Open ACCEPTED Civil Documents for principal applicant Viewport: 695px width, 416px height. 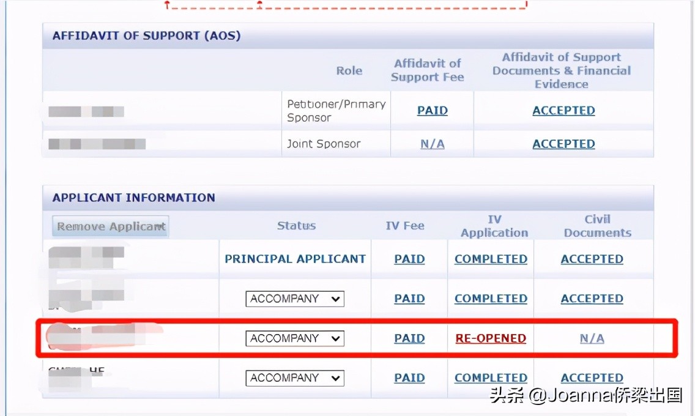[592, 259]
